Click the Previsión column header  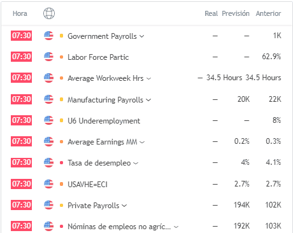pyautogui.click(x=236, y=13)
